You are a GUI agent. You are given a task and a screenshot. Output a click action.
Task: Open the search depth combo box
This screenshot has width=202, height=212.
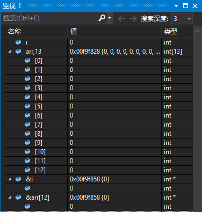coord(182,19)
